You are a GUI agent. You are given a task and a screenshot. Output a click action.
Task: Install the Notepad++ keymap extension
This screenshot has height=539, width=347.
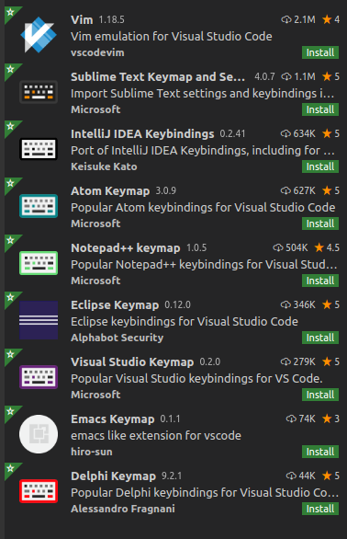(x=320, y=281)
